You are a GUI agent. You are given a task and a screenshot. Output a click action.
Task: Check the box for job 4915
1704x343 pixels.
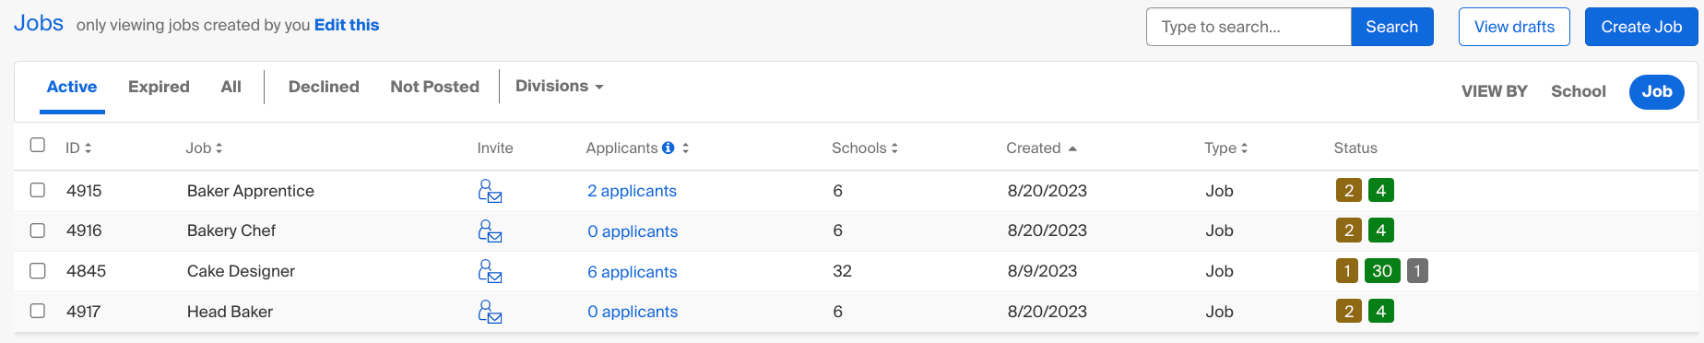click(x=38, y=190)
